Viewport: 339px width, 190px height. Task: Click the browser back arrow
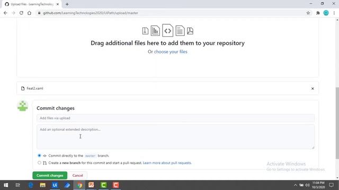point(5,13)
